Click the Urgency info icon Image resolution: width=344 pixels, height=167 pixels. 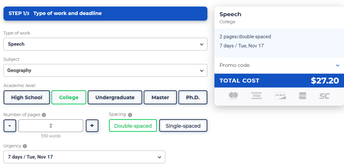pos(25,146)
